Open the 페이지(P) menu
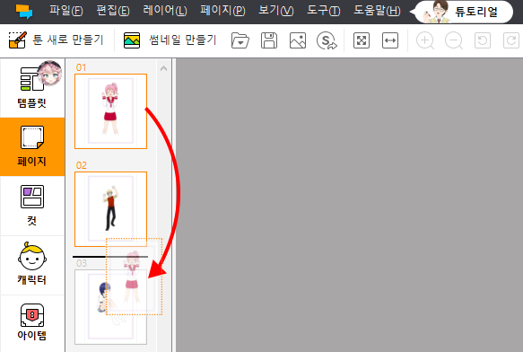This screenshot has height=352, width=523. (x=222, y=11)
